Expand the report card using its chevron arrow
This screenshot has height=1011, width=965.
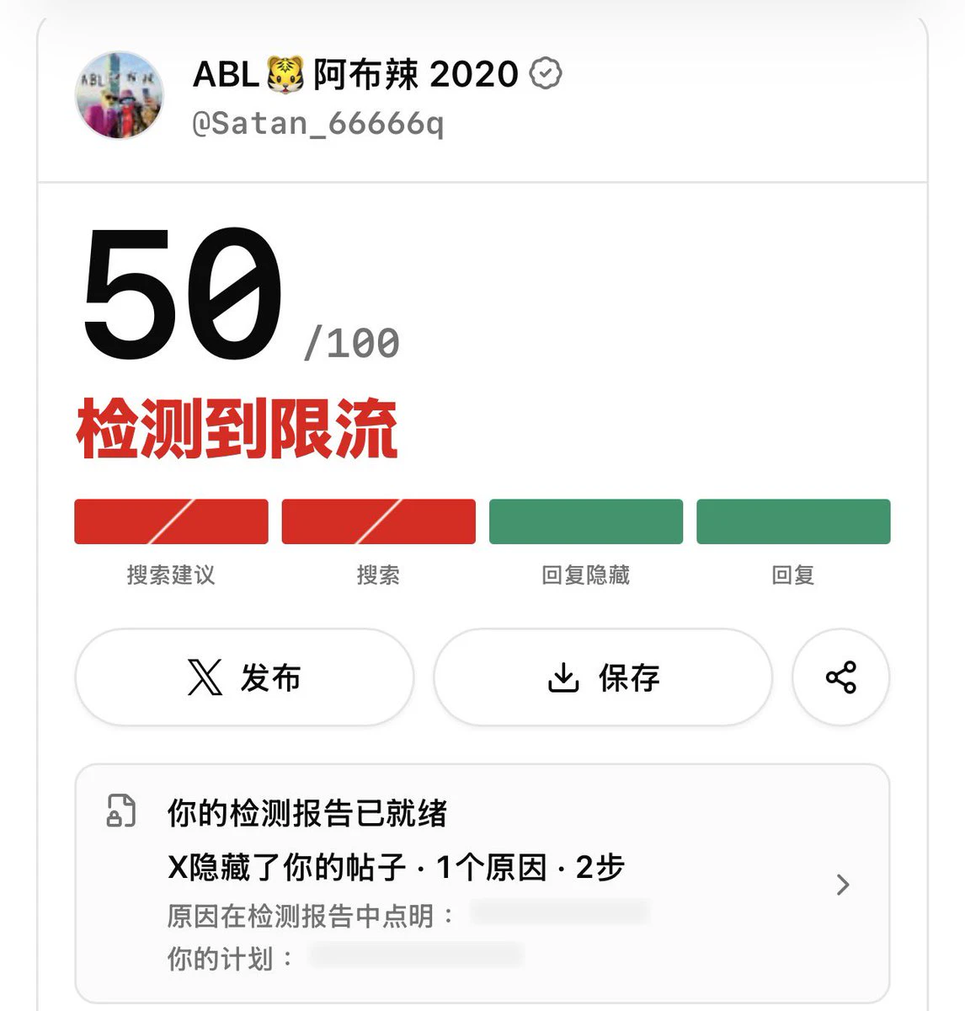pyautogui.click(x=842, y=885)
